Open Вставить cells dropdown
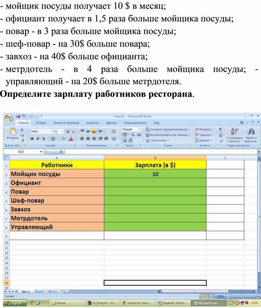The width and height of the screenshot is (261, 308). (x=204, y=129)
